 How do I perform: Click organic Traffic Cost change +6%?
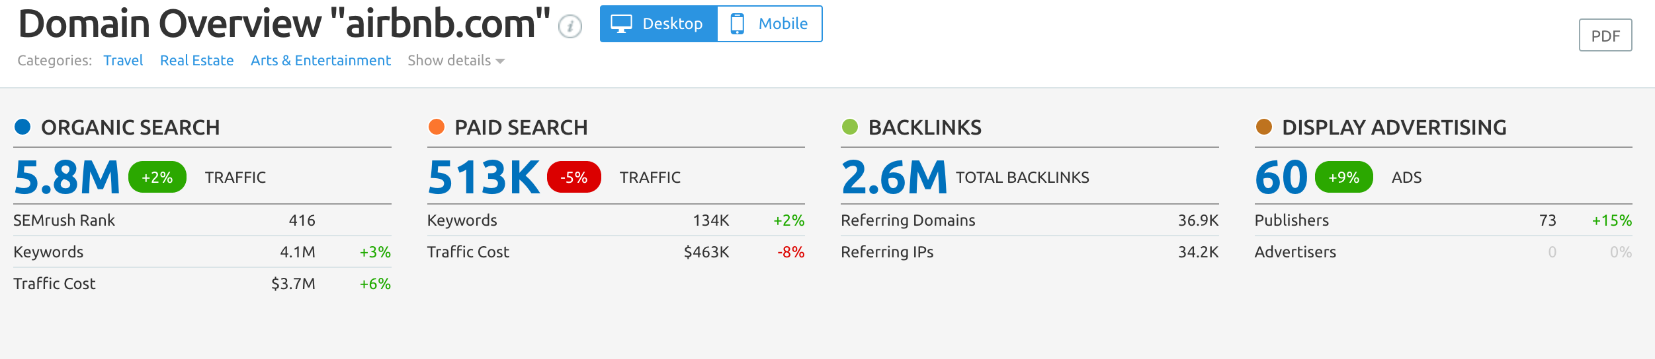coord(375,284)
